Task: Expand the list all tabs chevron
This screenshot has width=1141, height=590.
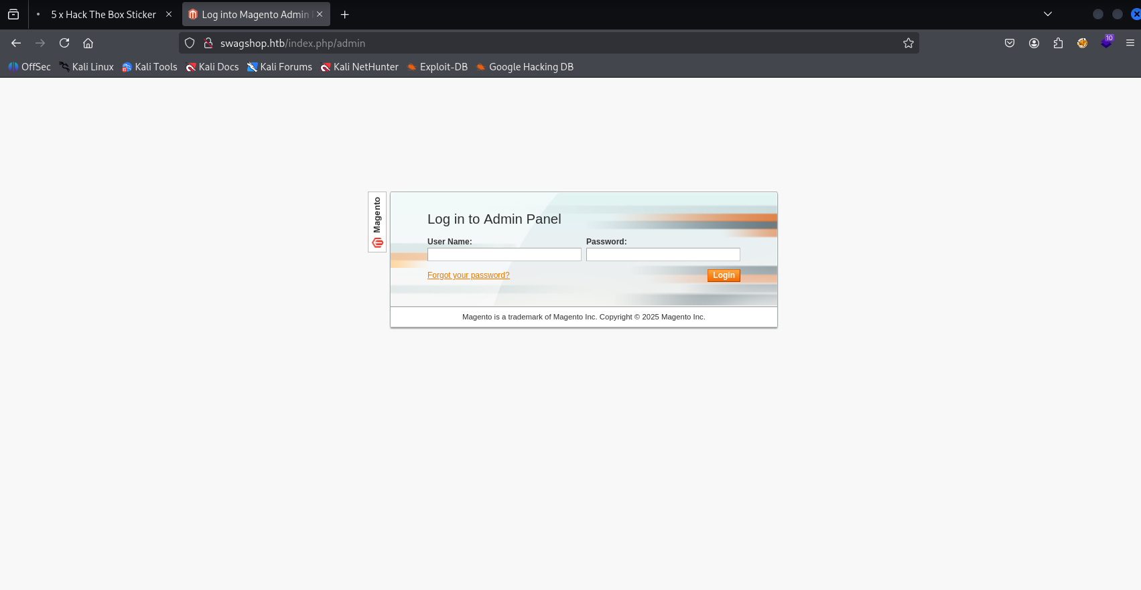Action: pyautogui.click(x=1048, y=14)
